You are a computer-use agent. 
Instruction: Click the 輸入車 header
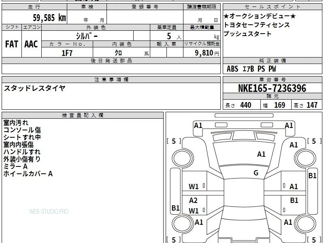coord(166,44)
